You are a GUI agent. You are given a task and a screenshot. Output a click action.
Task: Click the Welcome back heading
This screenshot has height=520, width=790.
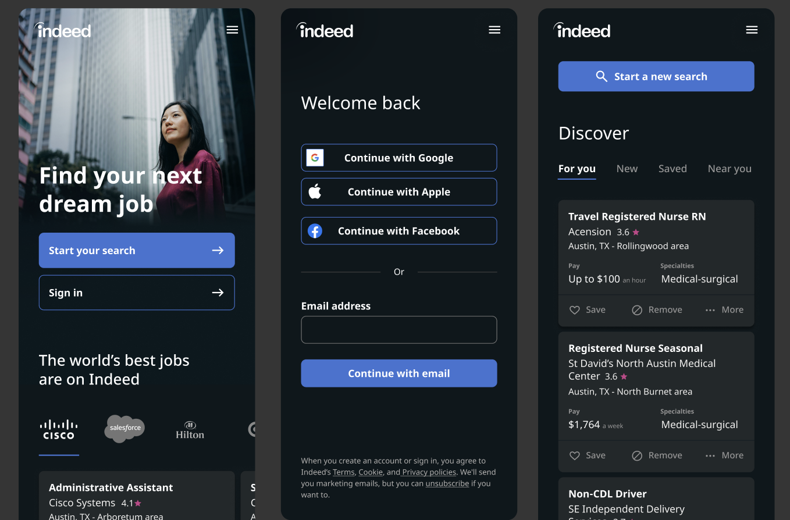point(361,103)
